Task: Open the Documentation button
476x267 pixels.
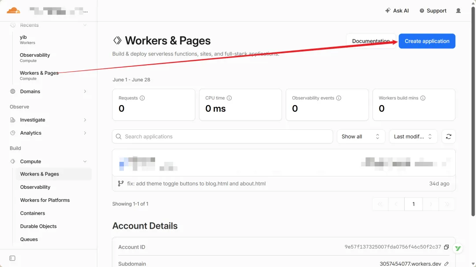Action: (x=371, y=41)
